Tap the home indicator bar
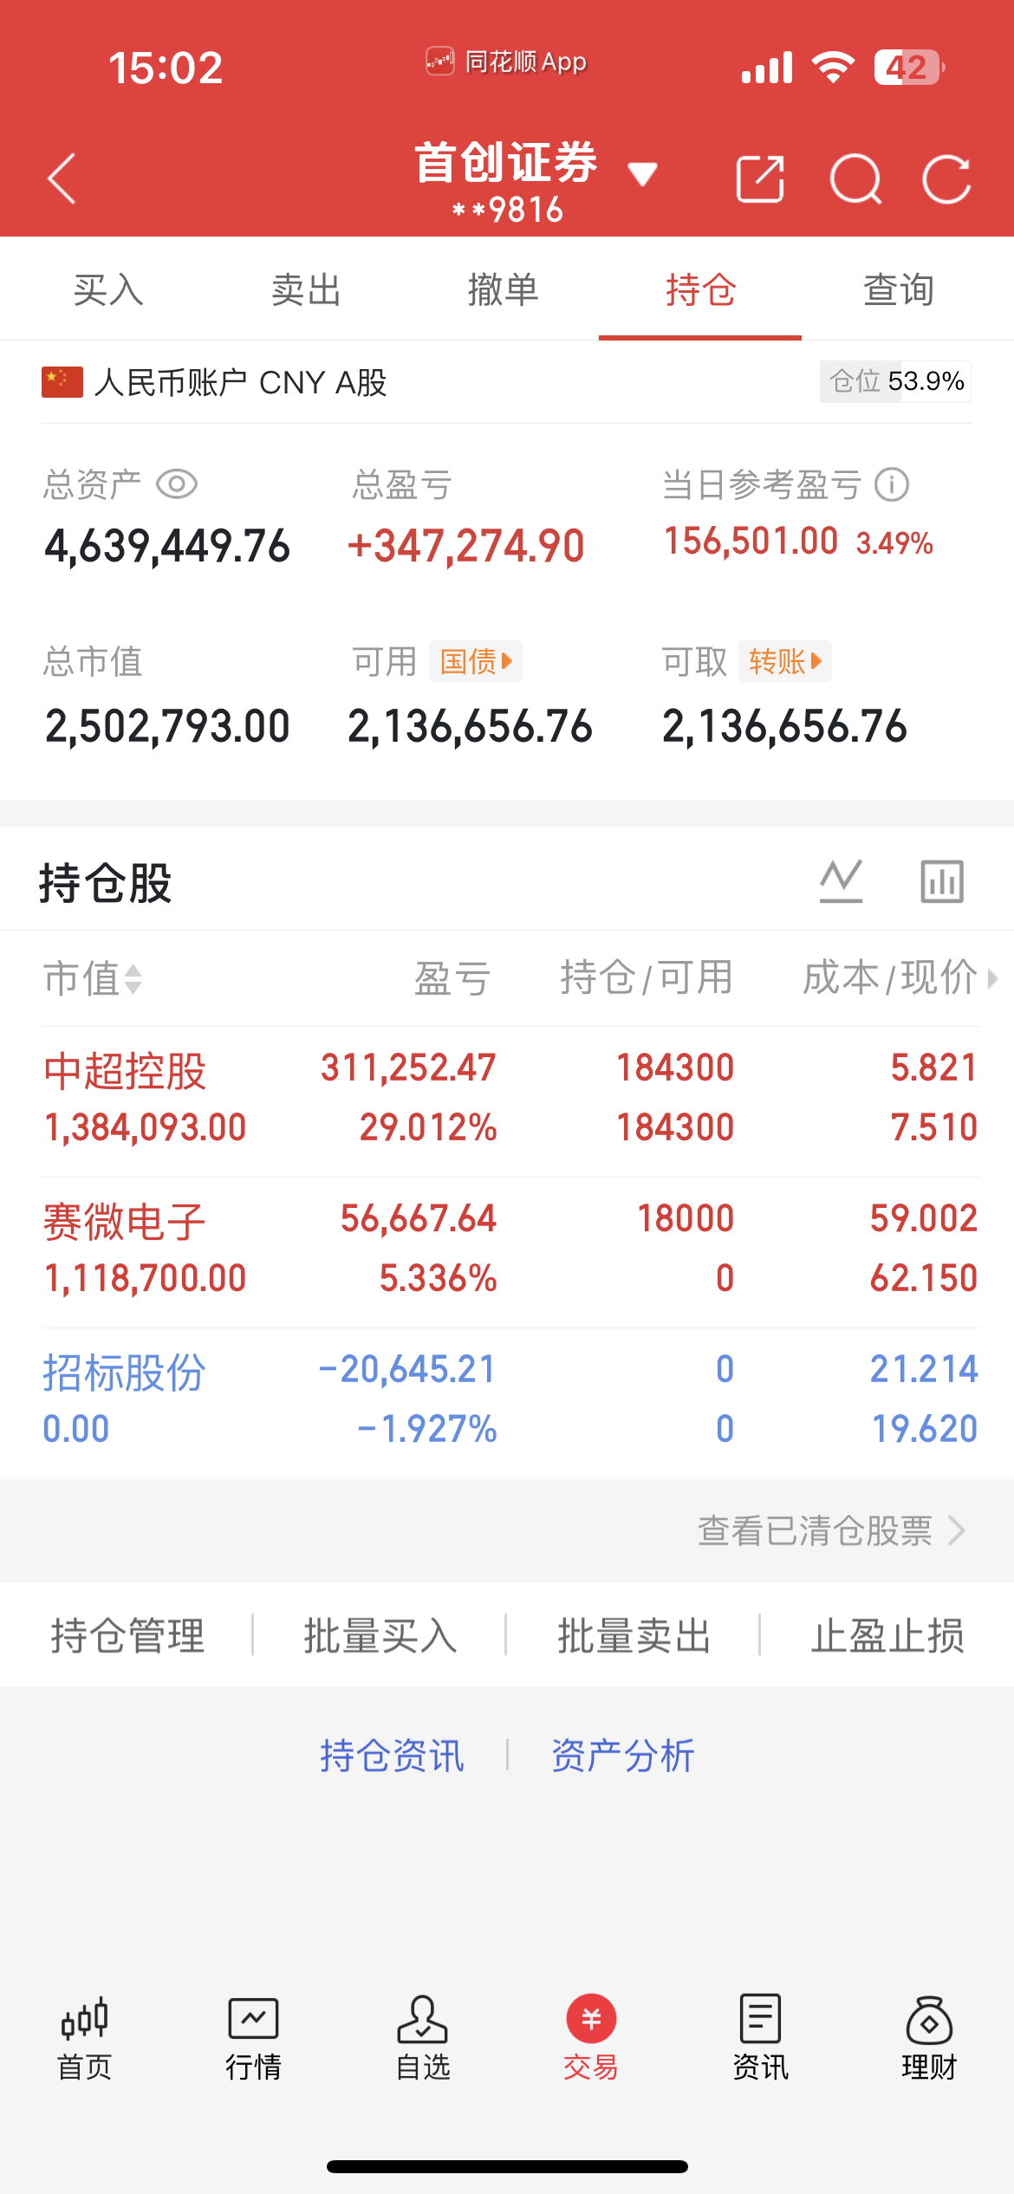Viewport: 1014px width, 2194px height. [507, 2166]
